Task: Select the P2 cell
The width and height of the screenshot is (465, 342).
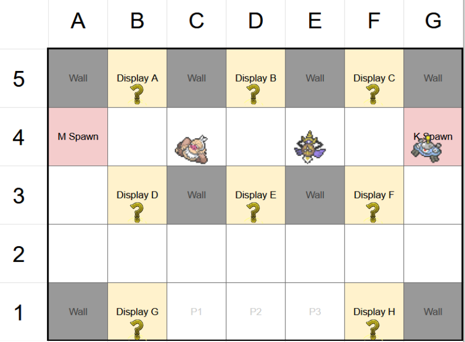Action: pyautogui.click(x=255, y=312)
